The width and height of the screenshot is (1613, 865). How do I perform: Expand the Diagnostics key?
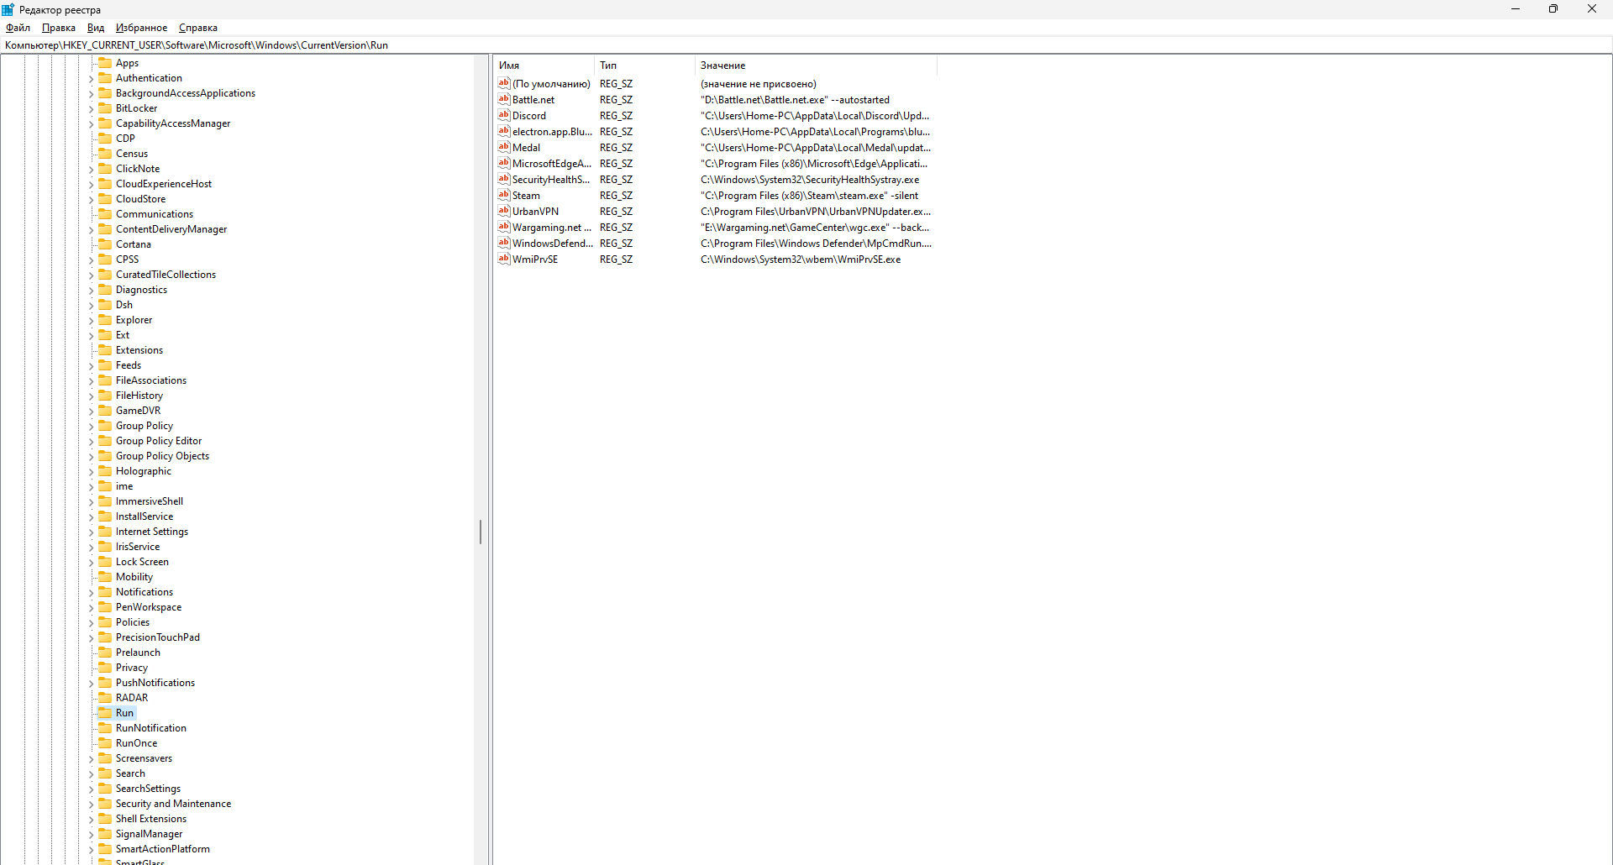coord(92,291)
